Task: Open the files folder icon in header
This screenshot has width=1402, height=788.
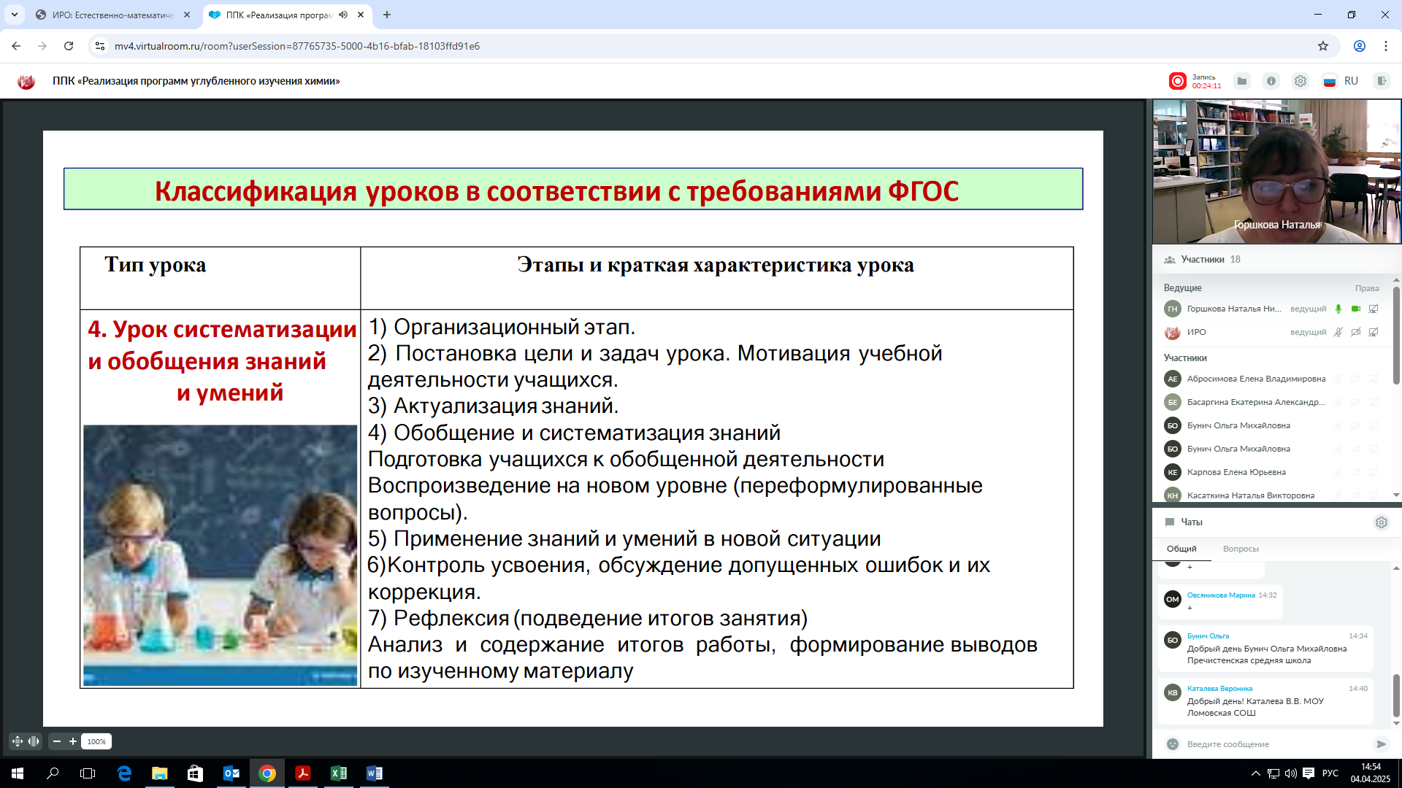Action: point(1242,81)
